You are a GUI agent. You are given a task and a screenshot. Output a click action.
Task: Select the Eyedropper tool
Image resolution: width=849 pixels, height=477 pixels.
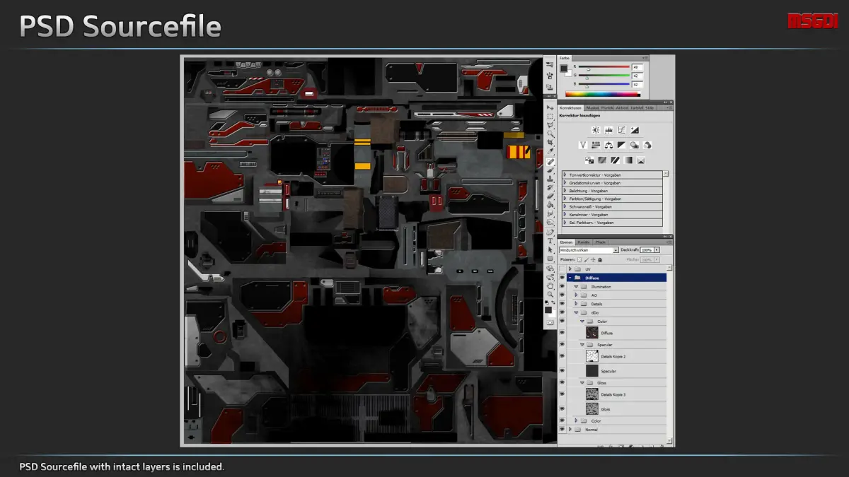[550, 152]
